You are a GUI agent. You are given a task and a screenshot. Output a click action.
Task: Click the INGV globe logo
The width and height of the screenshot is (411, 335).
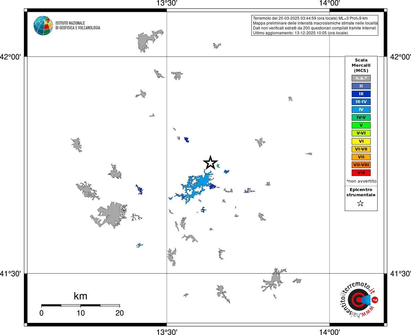click(43, 26)
